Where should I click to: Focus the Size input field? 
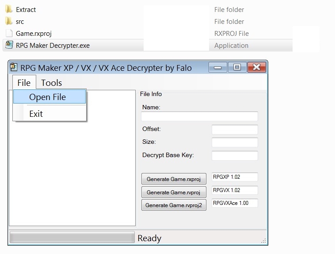[x=235, y=142]
